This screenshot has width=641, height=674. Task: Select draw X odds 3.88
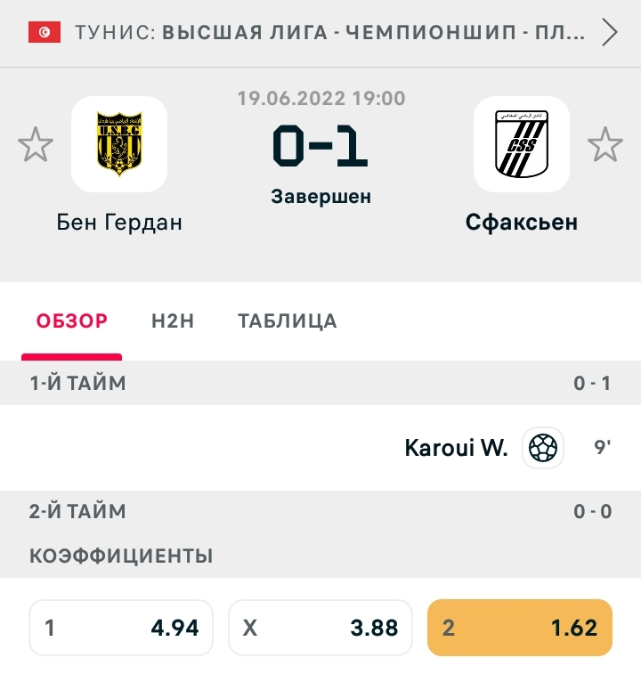(320, 628)
